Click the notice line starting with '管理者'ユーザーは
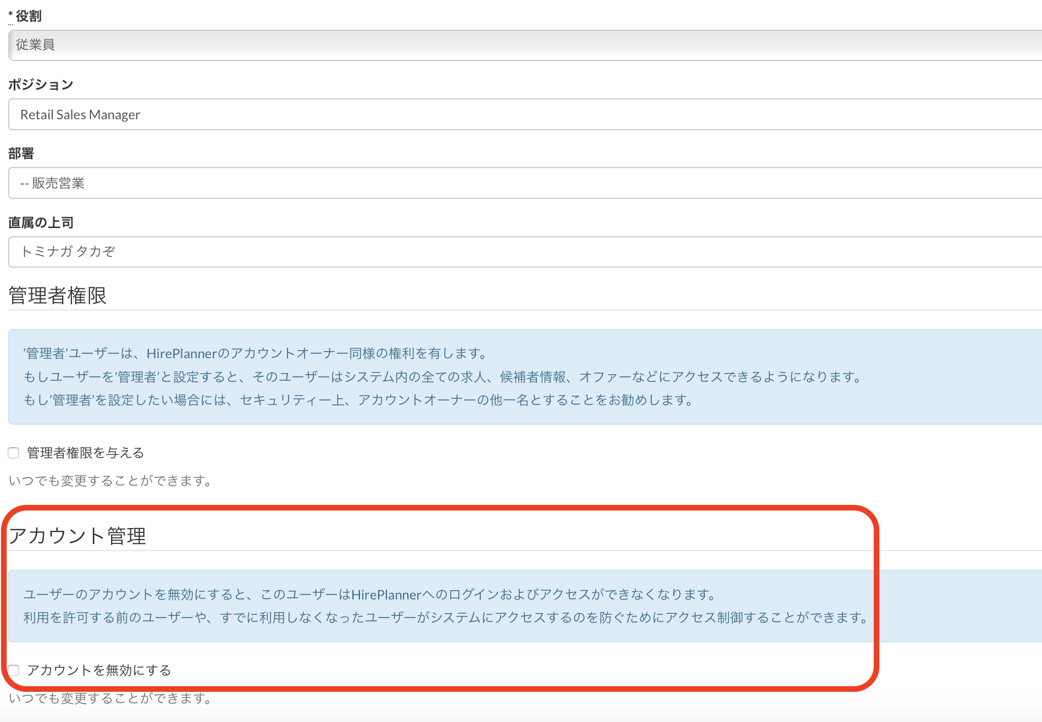Image resolution: width=1042 pixels, height=722 pixels. pyautogui.click(x=256, y=353)
